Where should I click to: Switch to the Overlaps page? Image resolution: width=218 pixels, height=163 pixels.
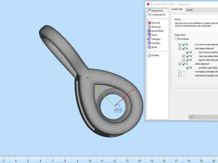[156, 43]
